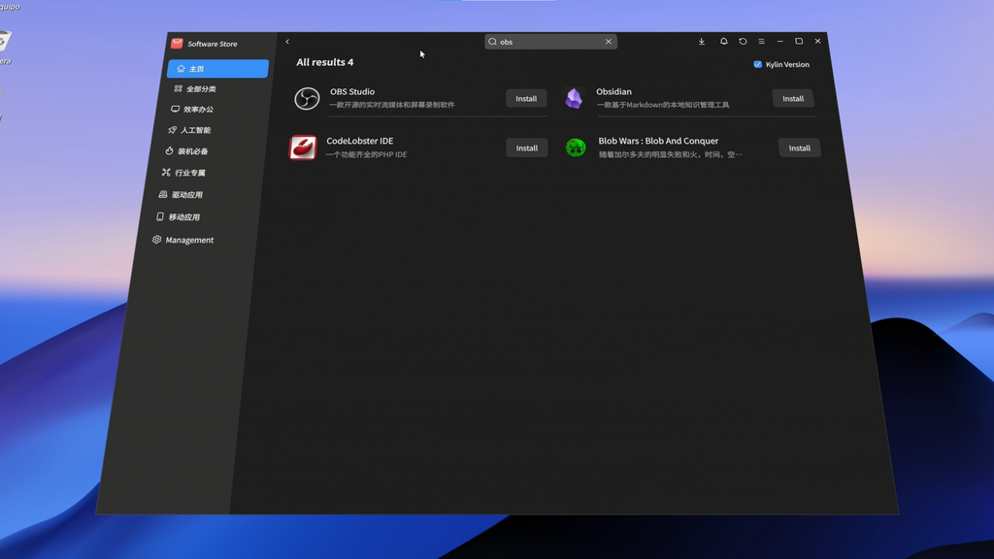Open the OBS Studio title link

351,91
